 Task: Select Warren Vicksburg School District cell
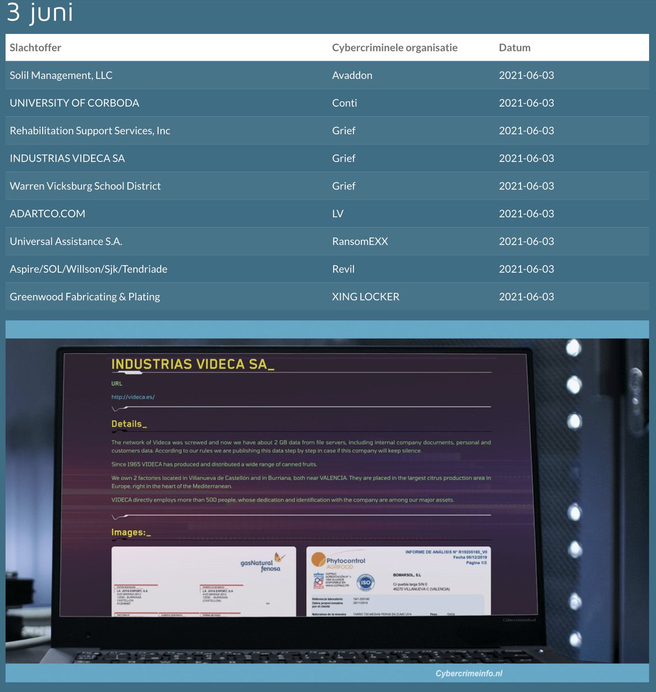85,186
